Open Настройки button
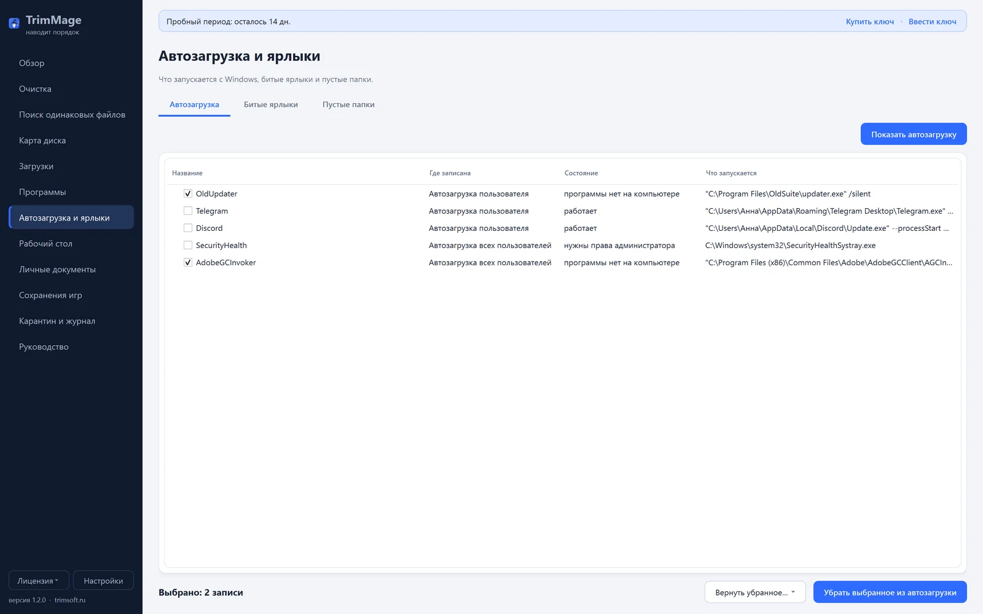983x614 pixels. 103,581
